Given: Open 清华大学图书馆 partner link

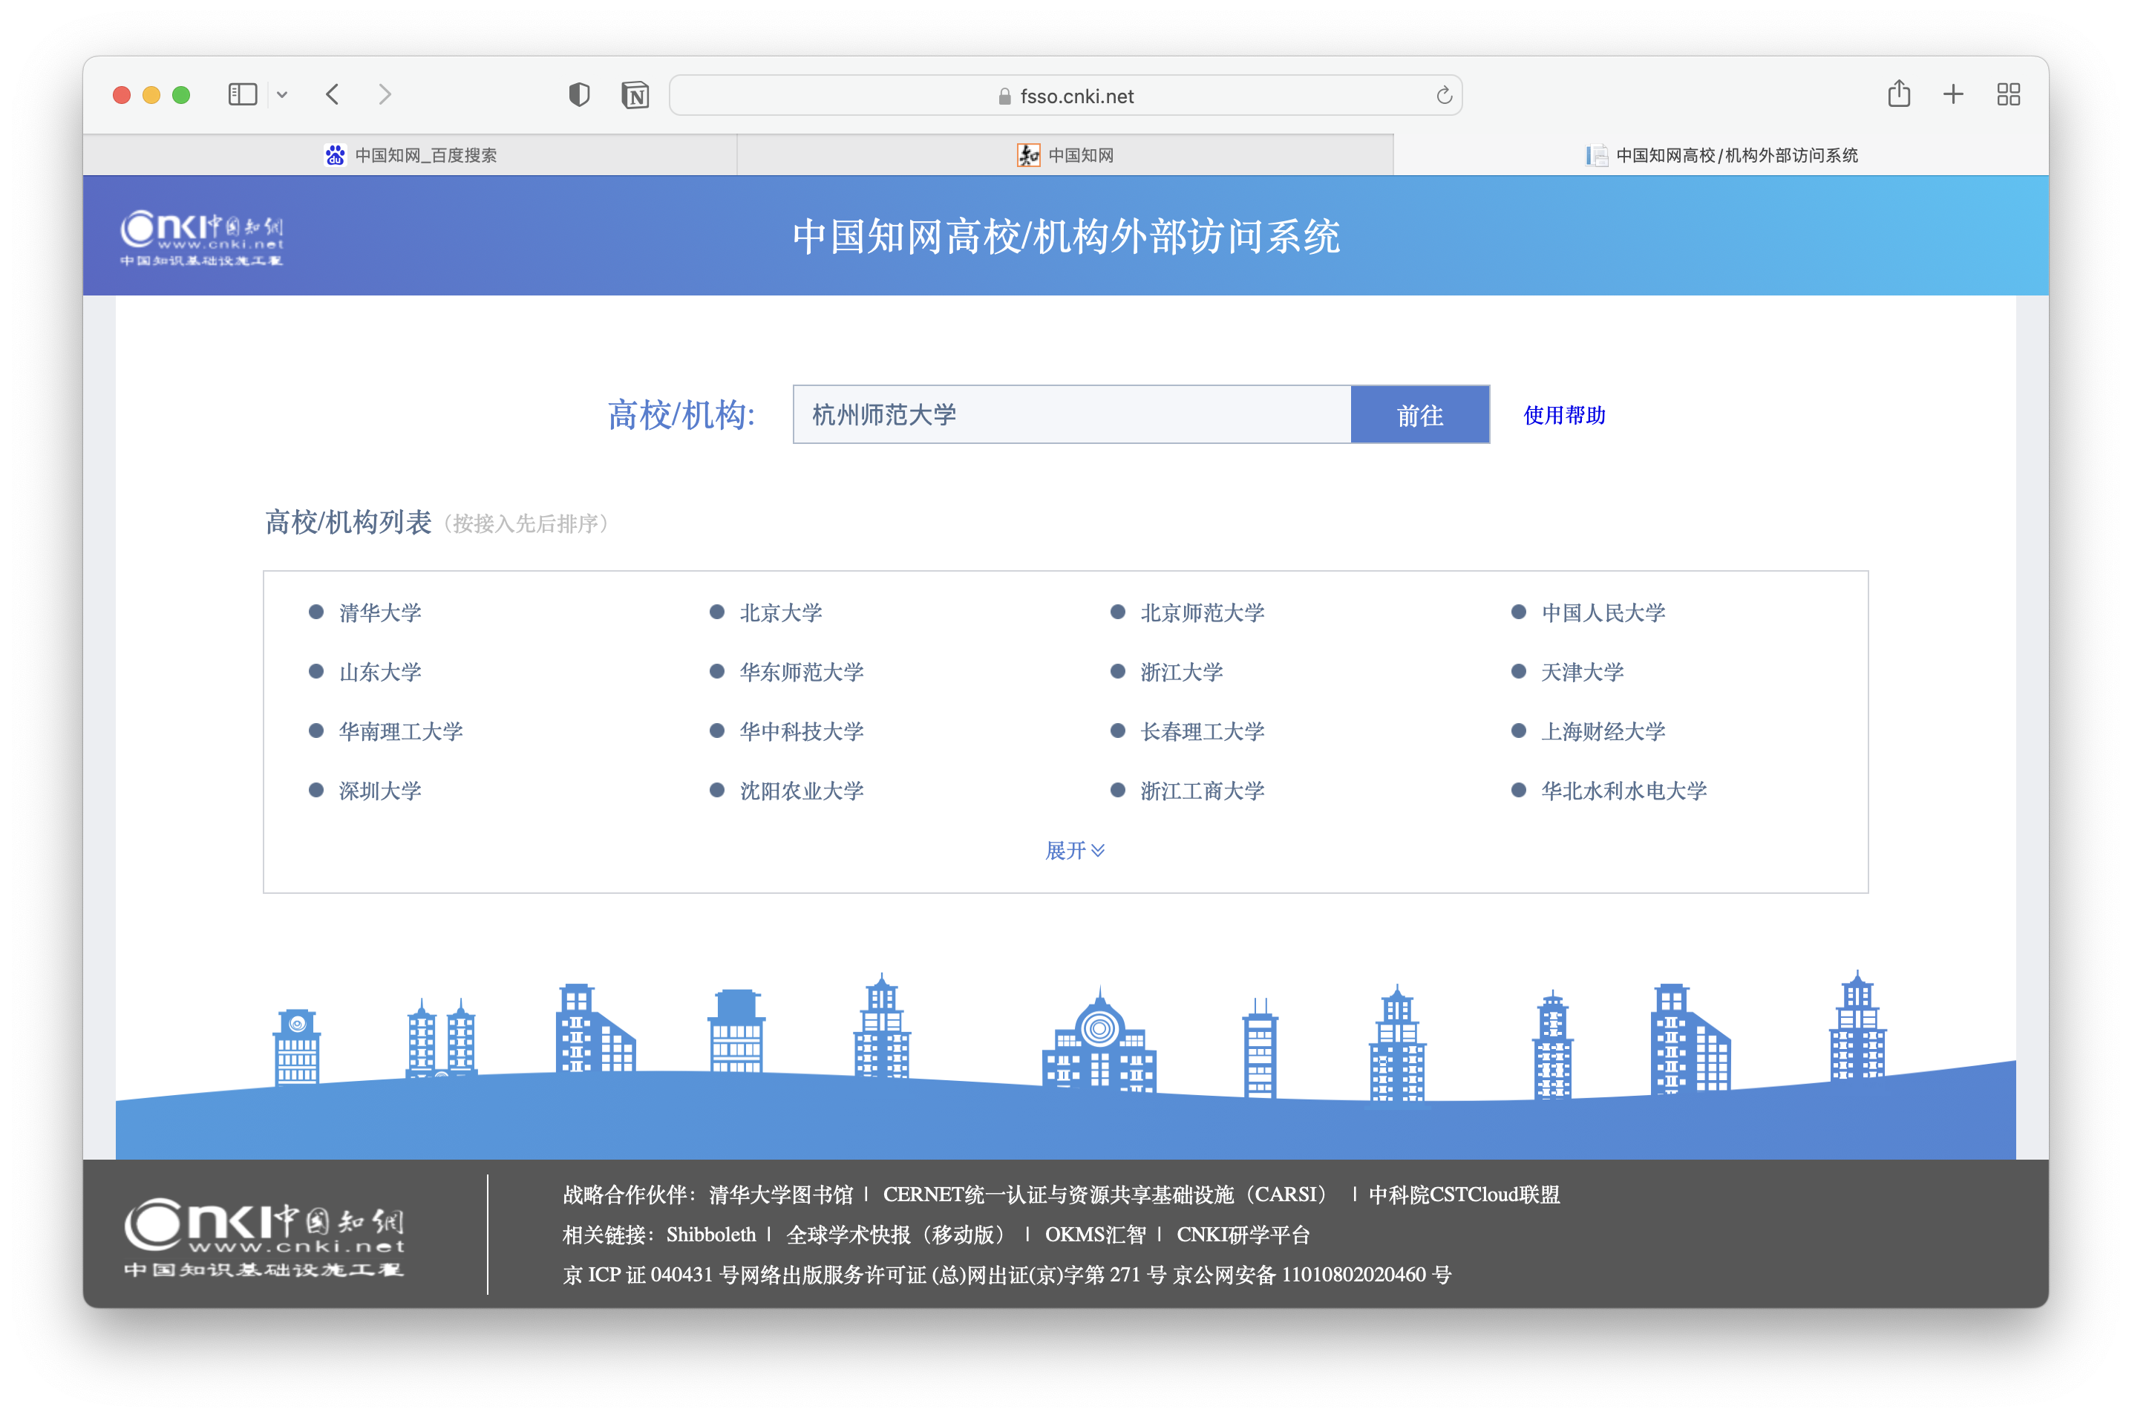Looking at the screenshot, I should click(x=781, y=1195).
